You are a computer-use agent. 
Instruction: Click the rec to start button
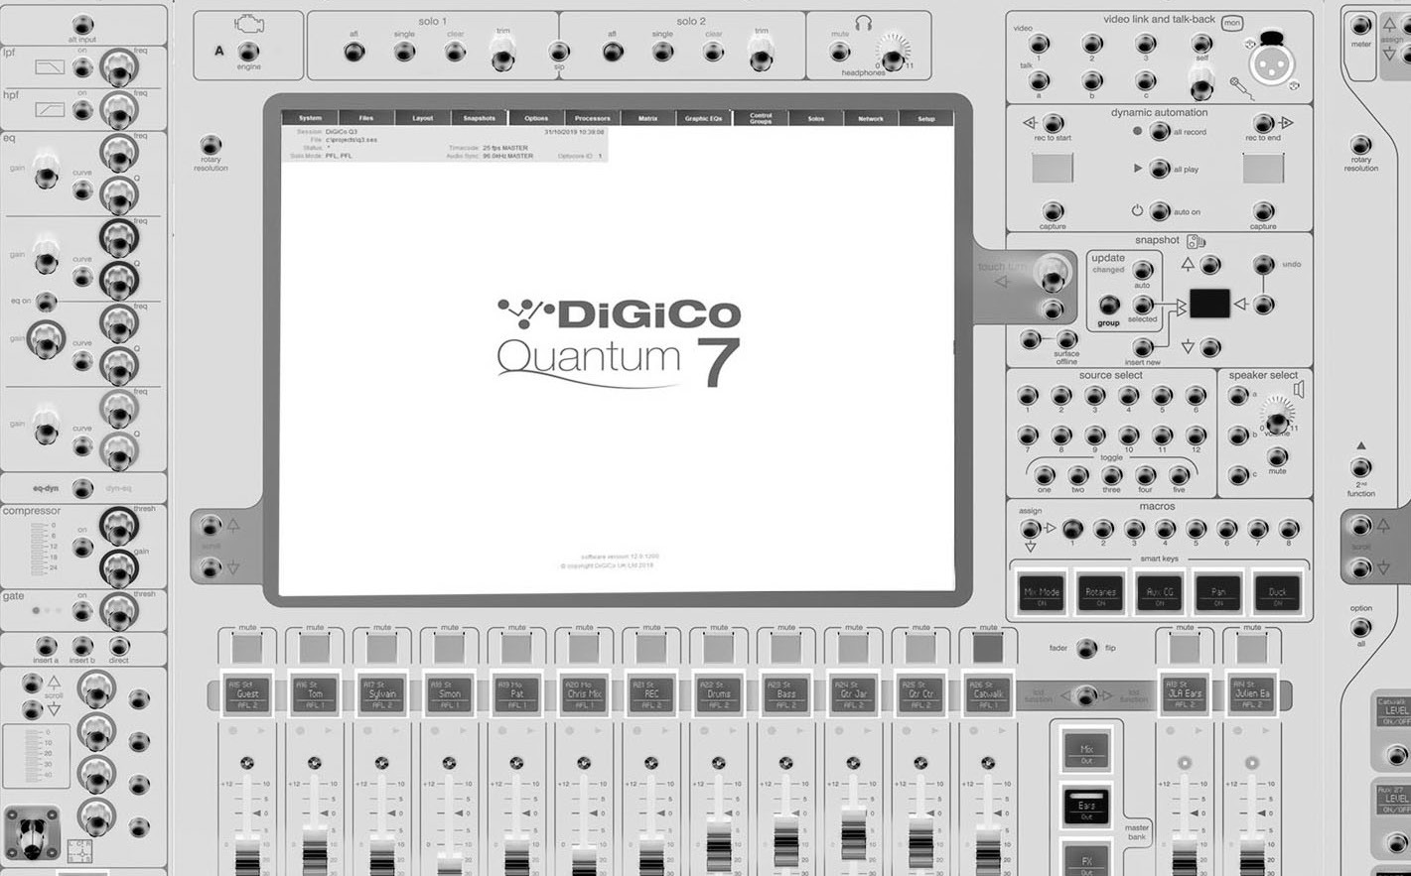pyautogui.click(x=1053, y=124)
